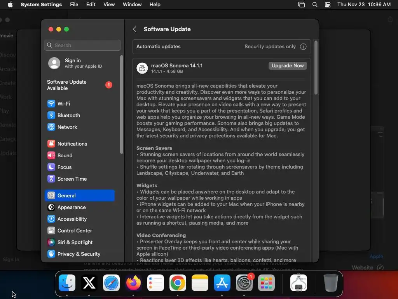This screenshot has width=398, height=299.
Task: Click the Search field in sidebar
Action: 82,45
